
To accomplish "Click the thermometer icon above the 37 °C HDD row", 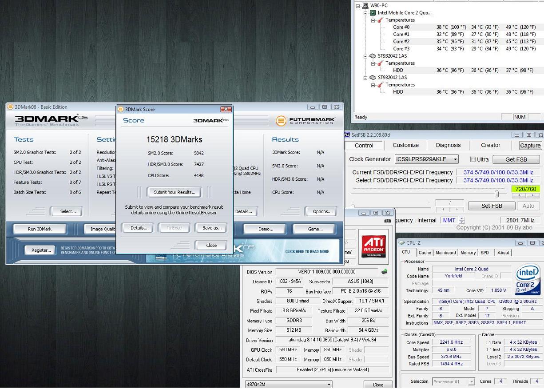I will pos(381,63).
